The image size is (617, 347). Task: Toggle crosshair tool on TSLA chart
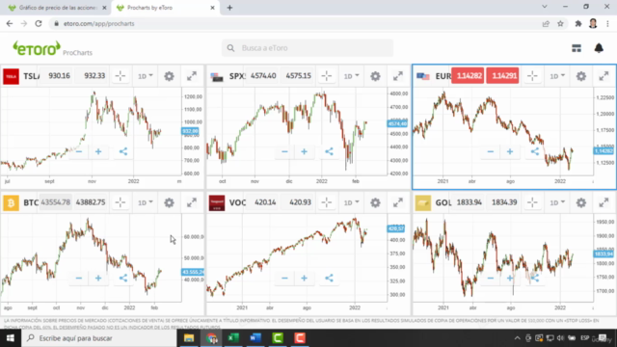click(x=121, y=76)
